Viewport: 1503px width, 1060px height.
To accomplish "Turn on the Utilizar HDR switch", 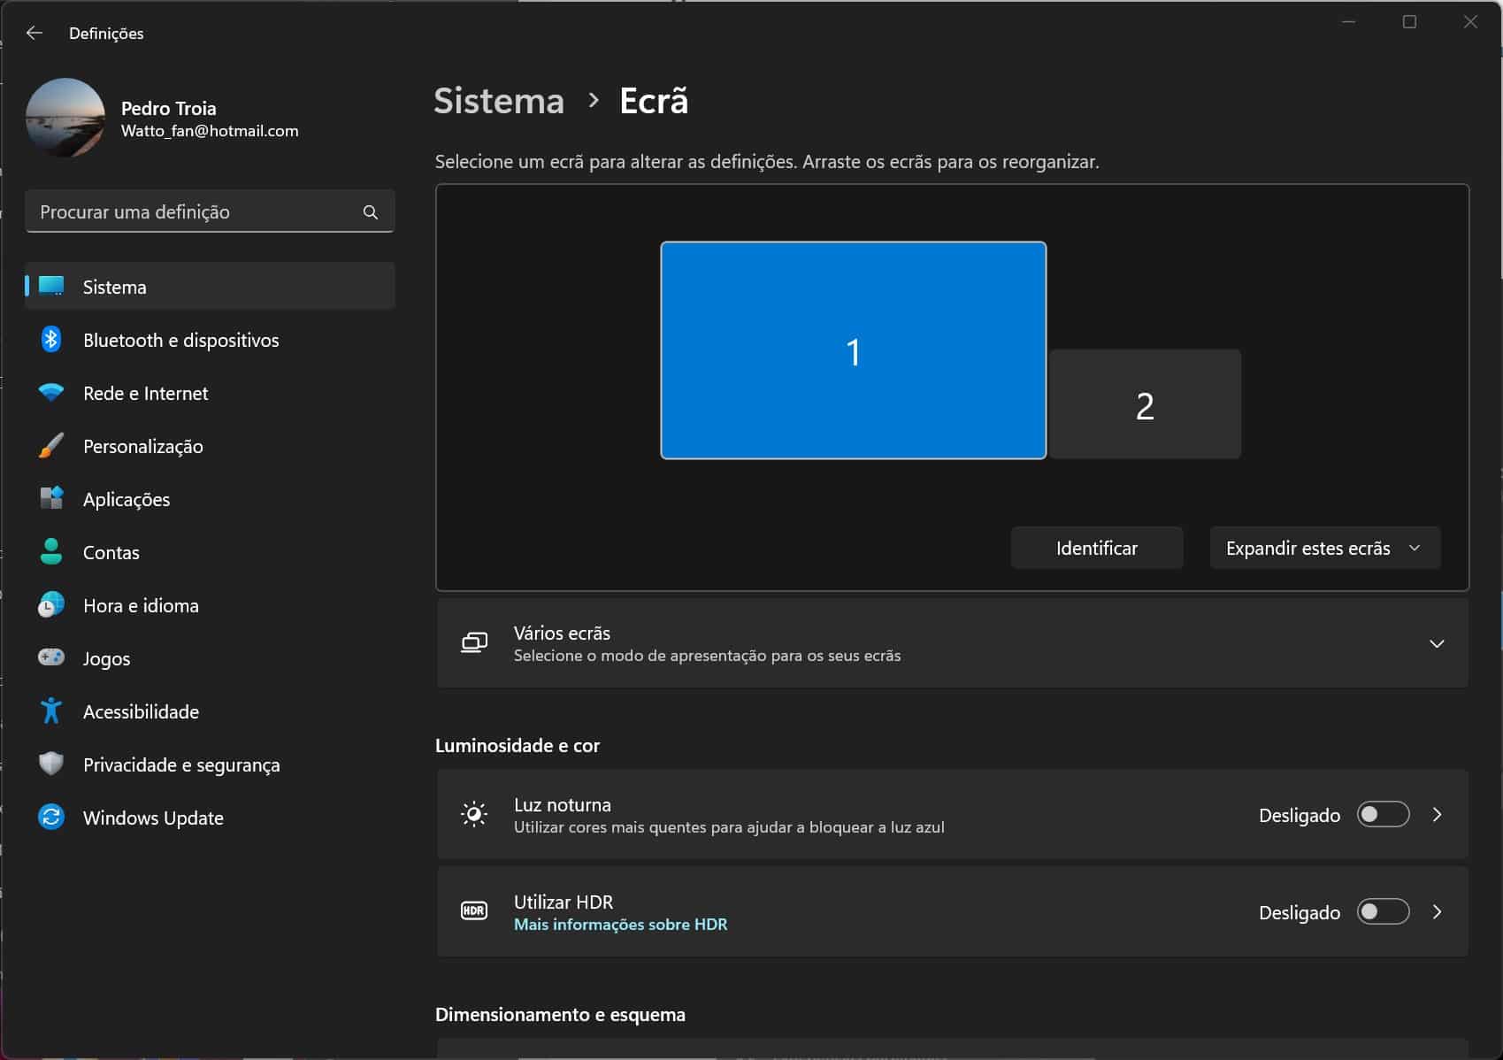I will (1383, 911).
